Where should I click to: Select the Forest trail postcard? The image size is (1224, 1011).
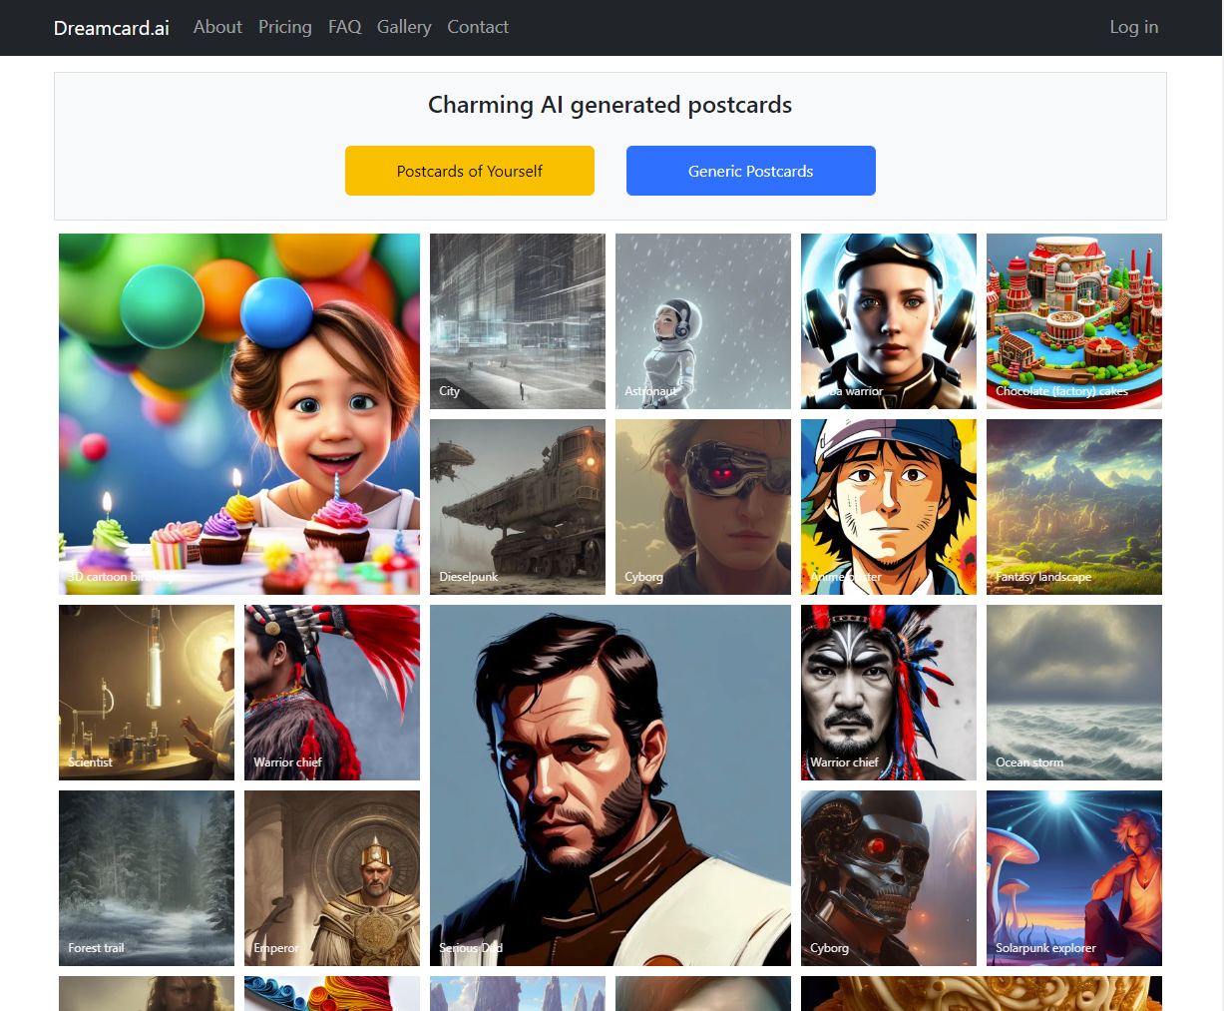[x=147, y=878]
